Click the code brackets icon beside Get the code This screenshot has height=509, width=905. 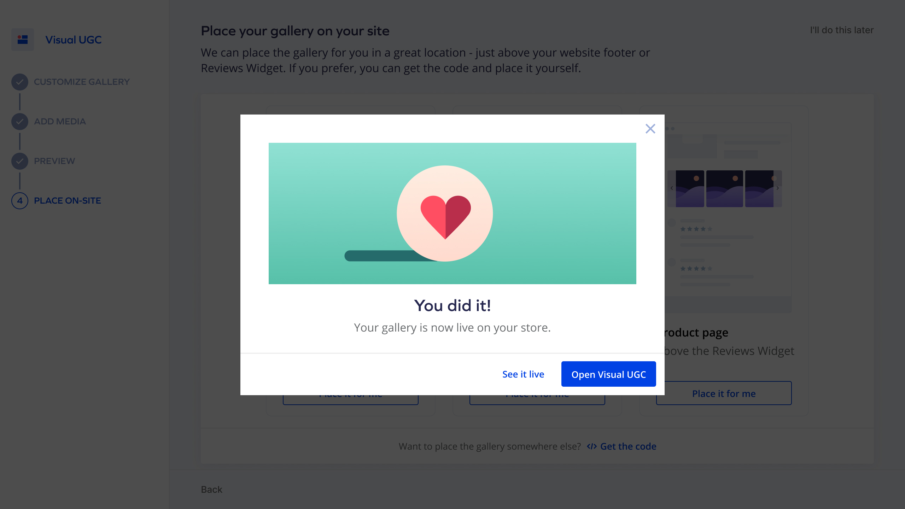(592, 446)
